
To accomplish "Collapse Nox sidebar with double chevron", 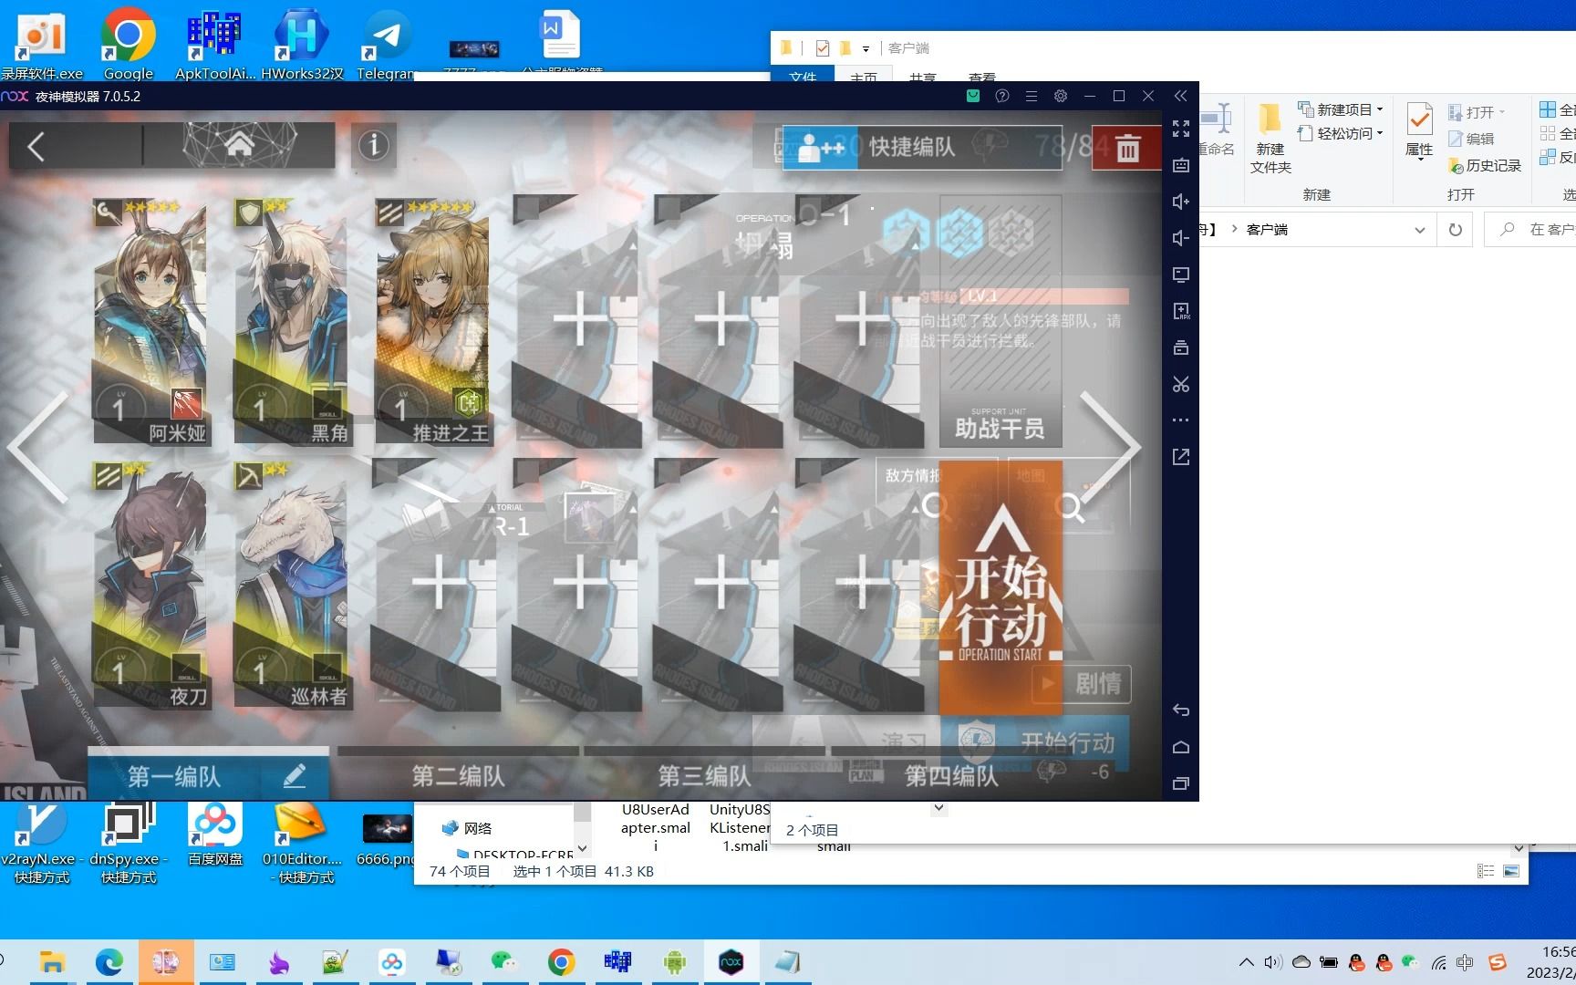I will (1181, 96).
